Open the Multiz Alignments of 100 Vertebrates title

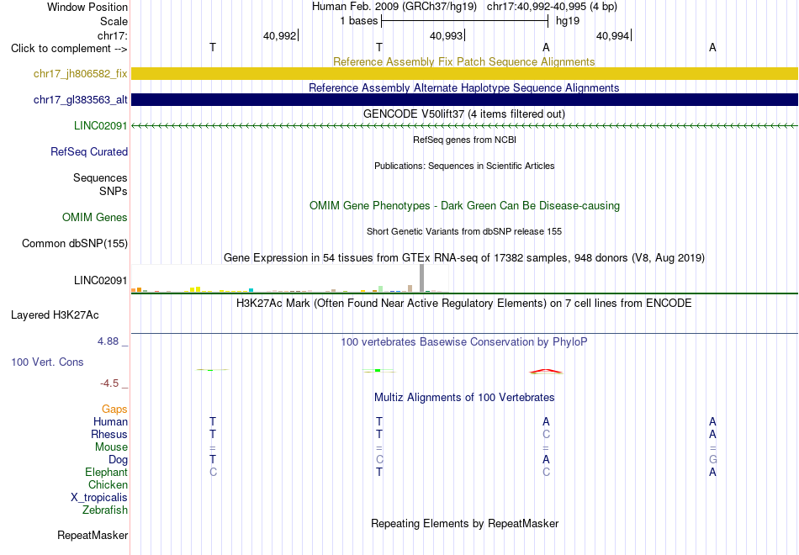[464, 398]
